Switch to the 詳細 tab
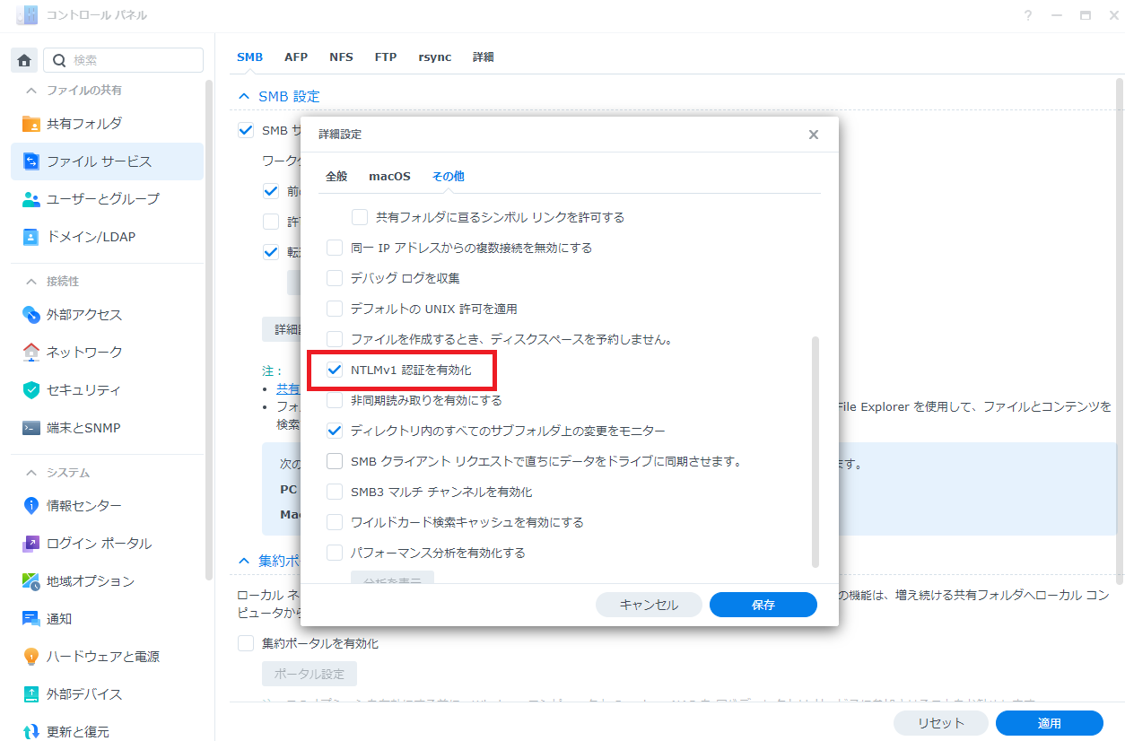Screen dimensions: 1125x741 [x=483, y=57]
